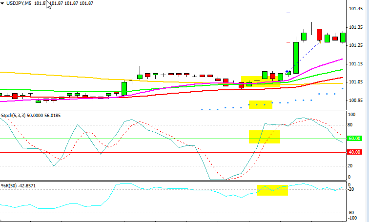This screenshot has width=369, height=222.
Task: Click the 101.05 price scale value
Action: coord(356,82)
